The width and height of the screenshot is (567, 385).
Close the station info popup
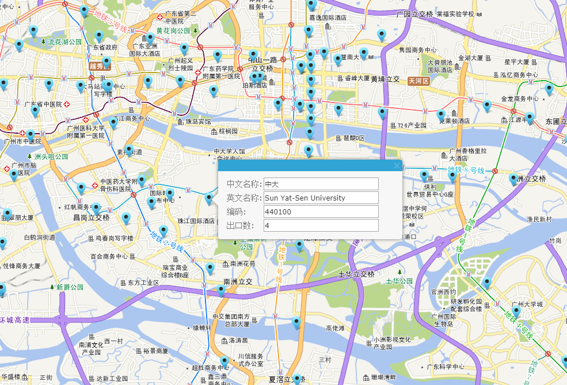(x=397, y=165)
